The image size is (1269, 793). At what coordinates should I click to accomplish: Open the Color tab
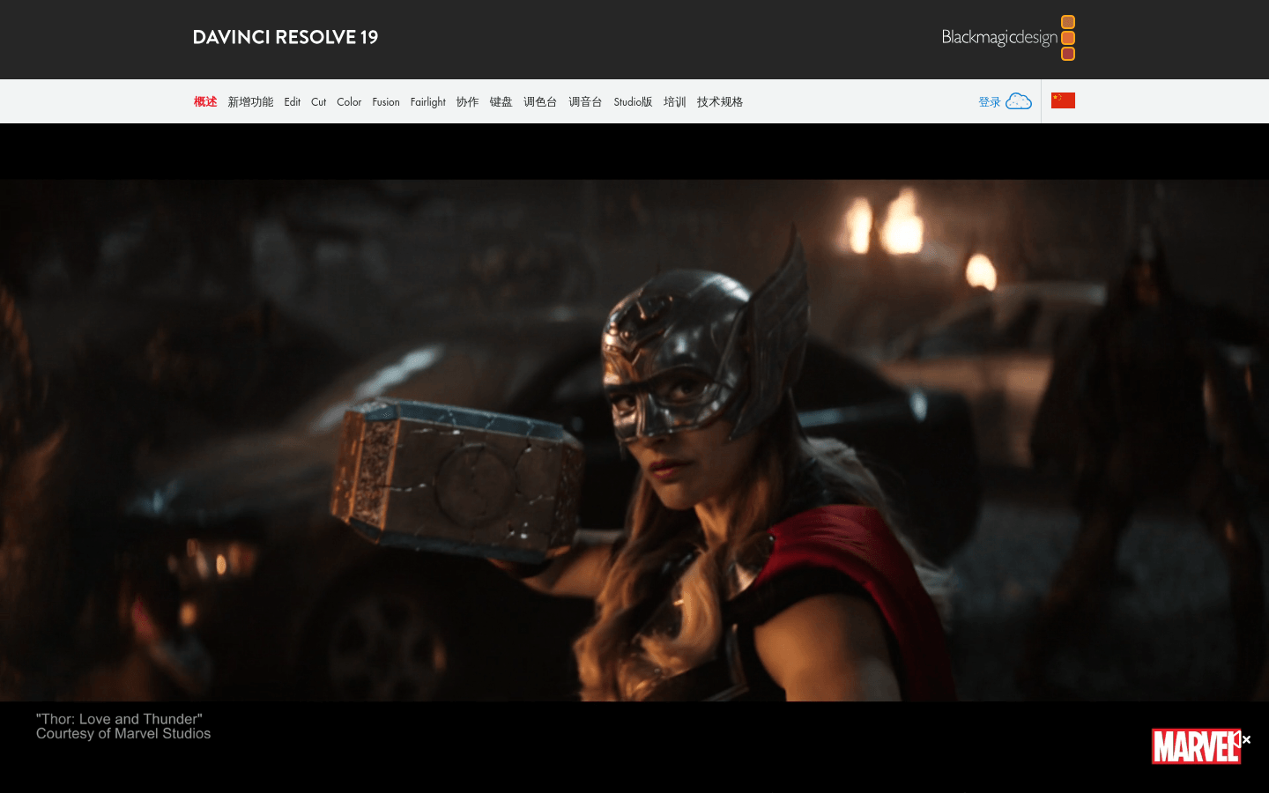point(349,102)
